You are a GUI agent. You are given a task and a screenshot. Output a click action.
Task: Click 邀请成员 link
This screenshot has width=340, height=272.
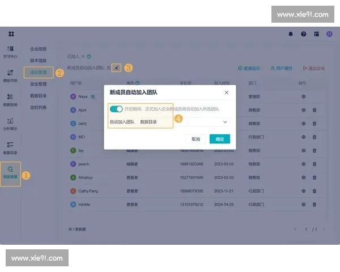249,69
